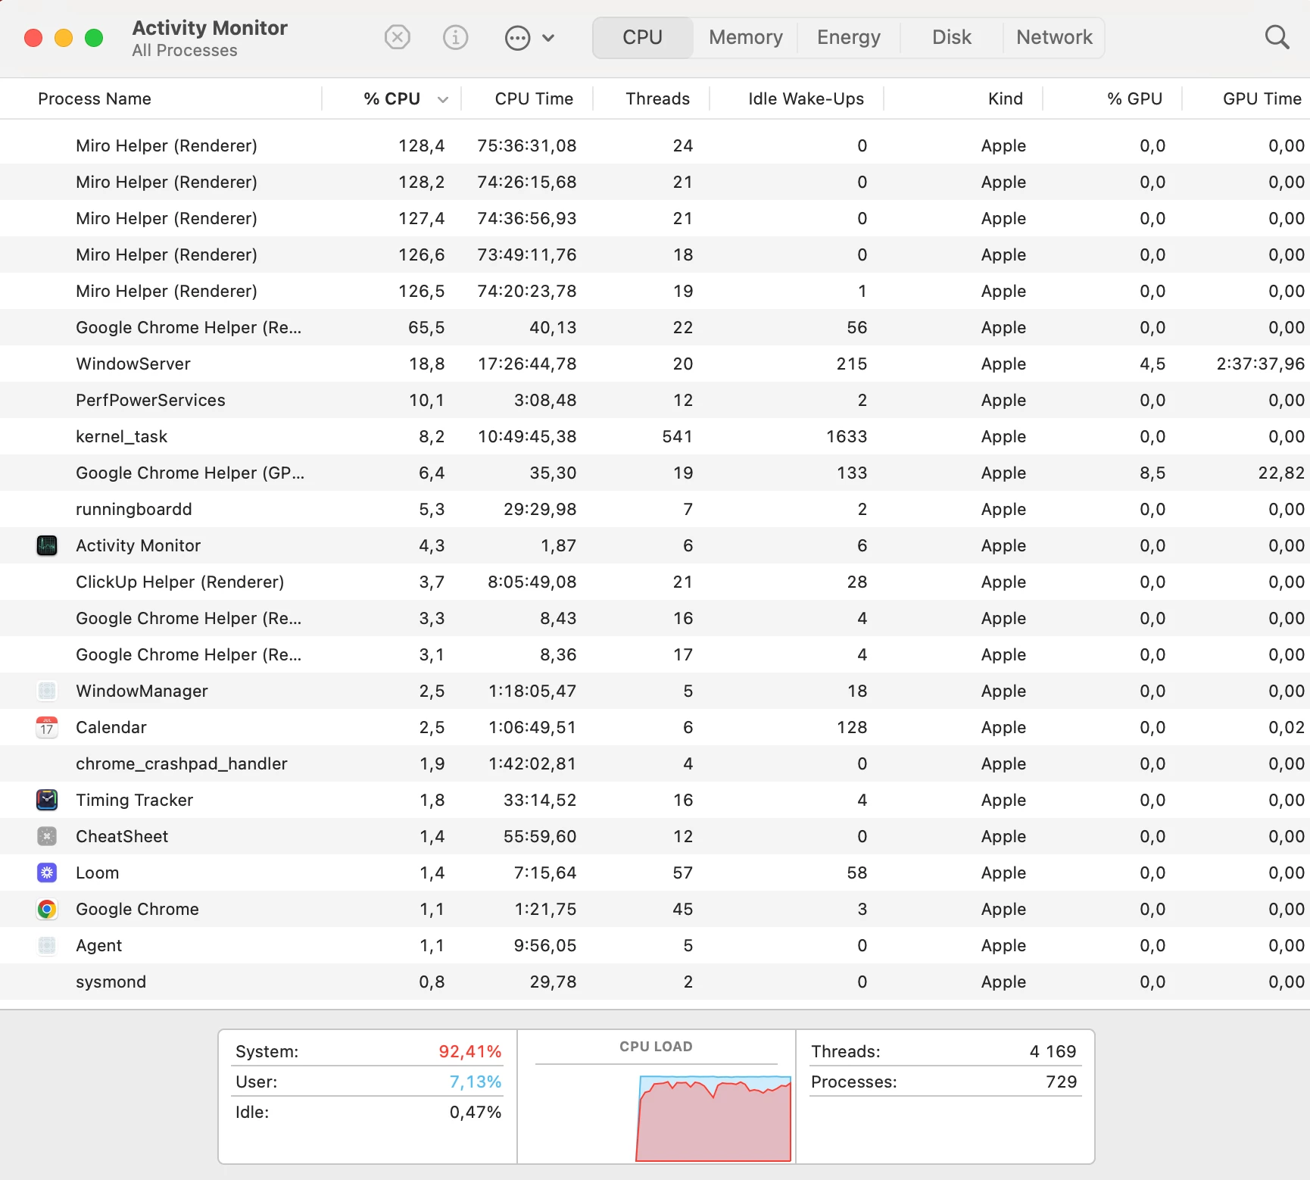
Task: Click the Calendar app icon
Action: [47, 727]
